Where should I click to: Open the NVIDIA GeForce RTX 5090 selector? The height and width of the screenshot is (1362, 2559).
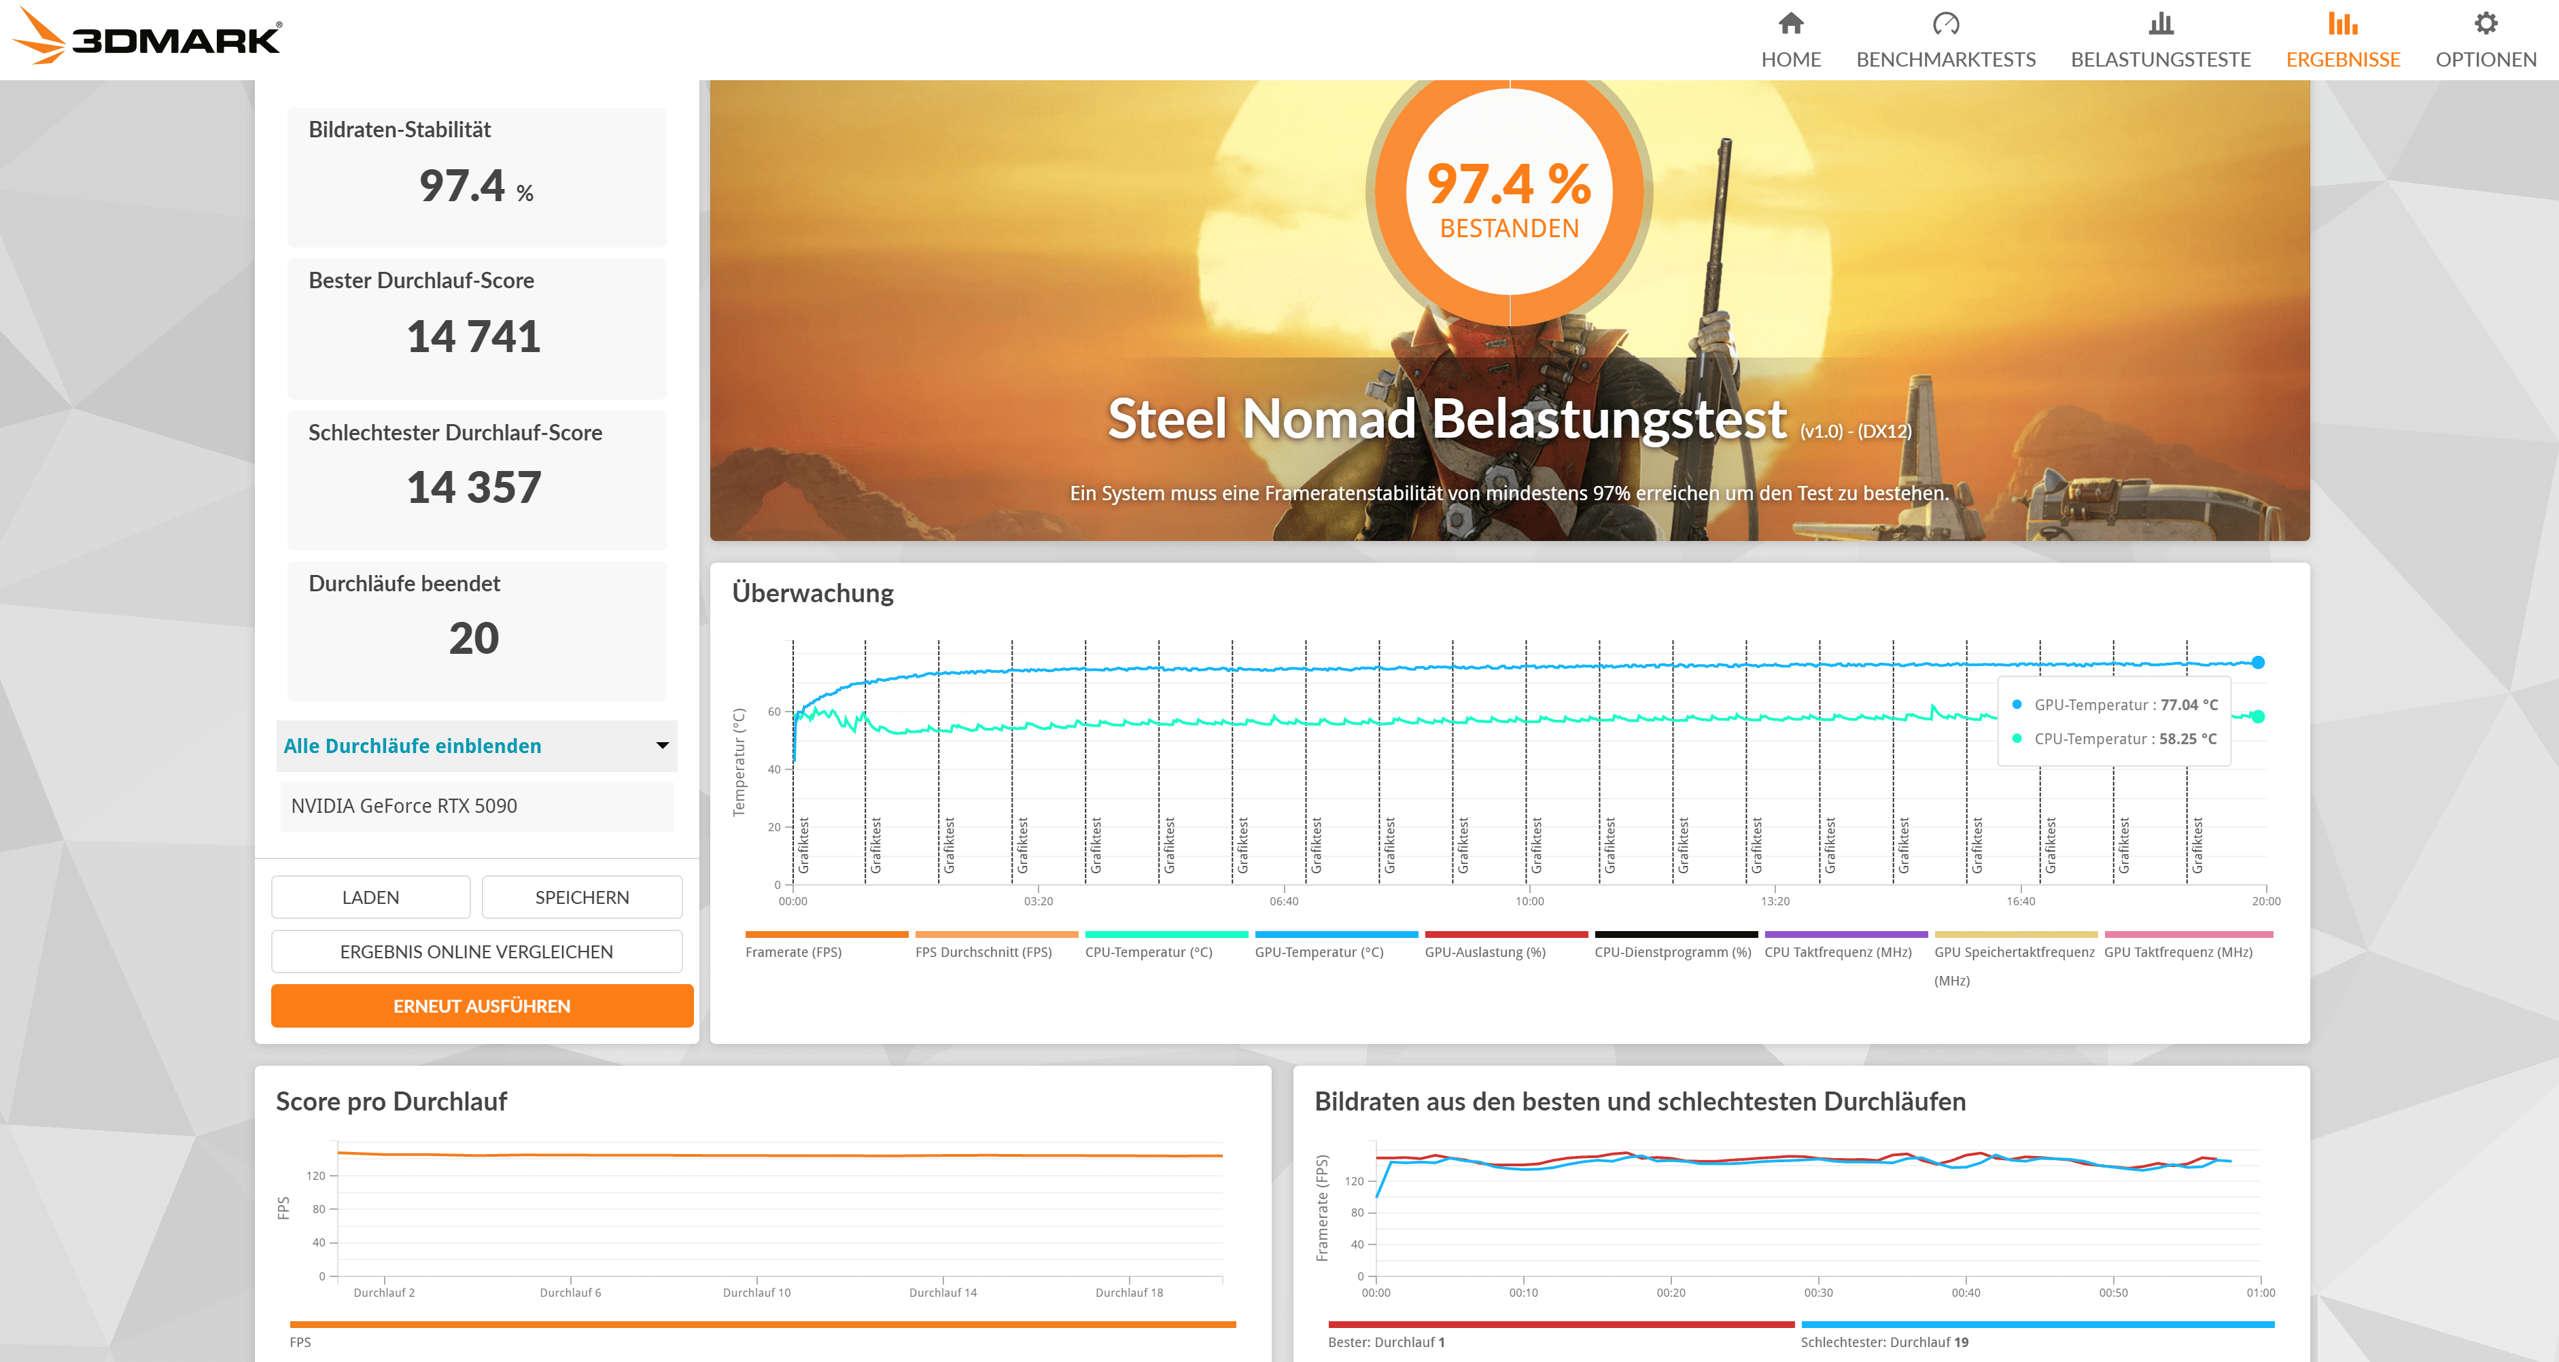[477, 805]
